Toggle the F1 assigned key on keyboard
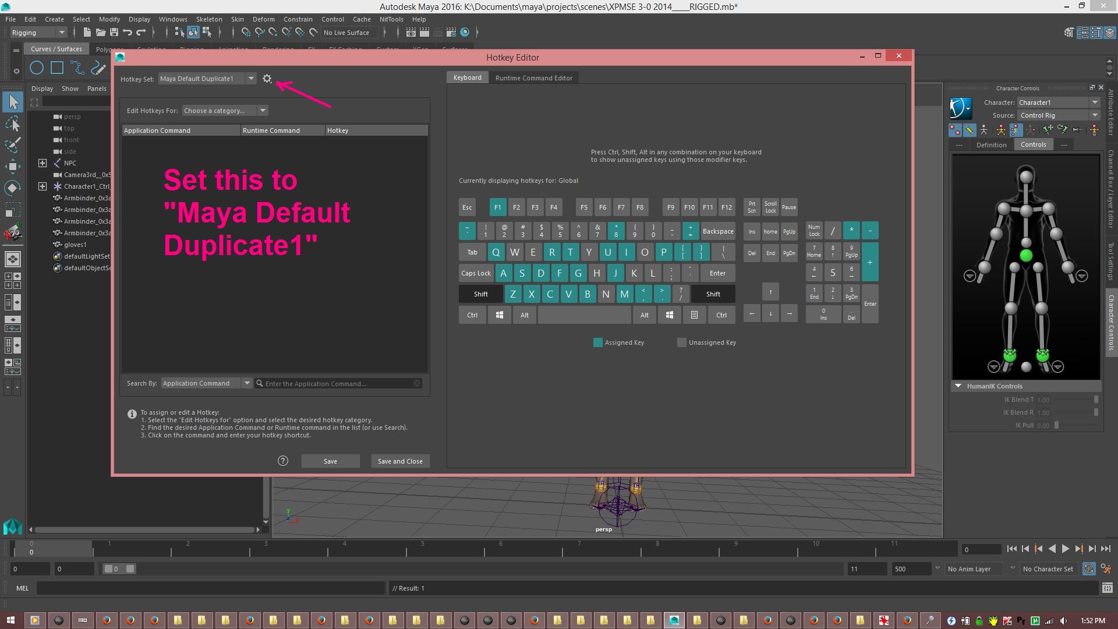This screenshot has width=1118, height=629. coord(497,207)
